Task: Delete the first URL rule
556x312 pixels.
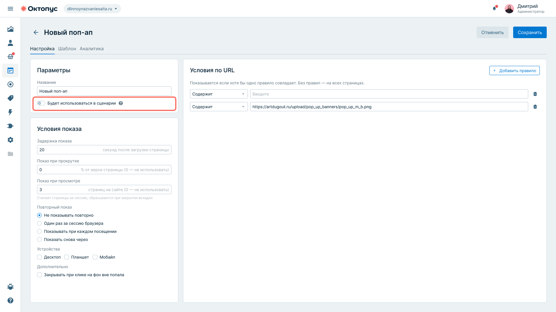Action: click(x=535, y=94)
